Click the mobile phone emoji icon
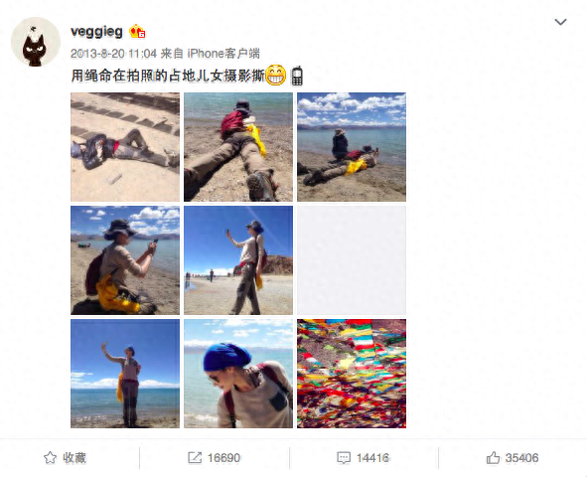 pyautogui.click(x=297, y=76)
